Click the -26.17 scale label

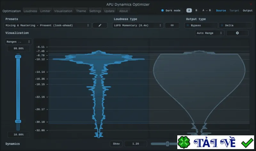[x=40, y=109]
